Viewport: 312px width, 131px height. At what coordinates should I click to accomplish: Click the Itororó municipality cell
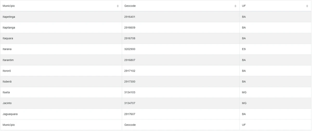pyautogui.click(x=7, y=71)
